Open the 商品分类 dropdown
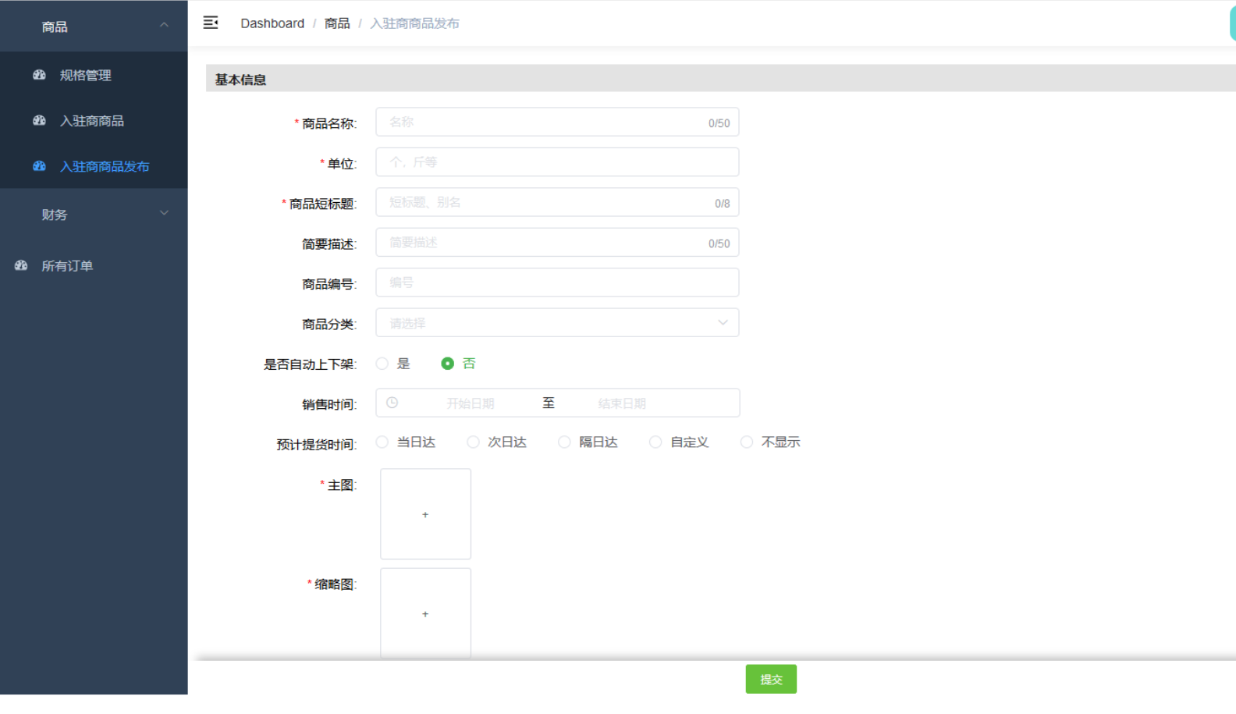 coord(557,322)
